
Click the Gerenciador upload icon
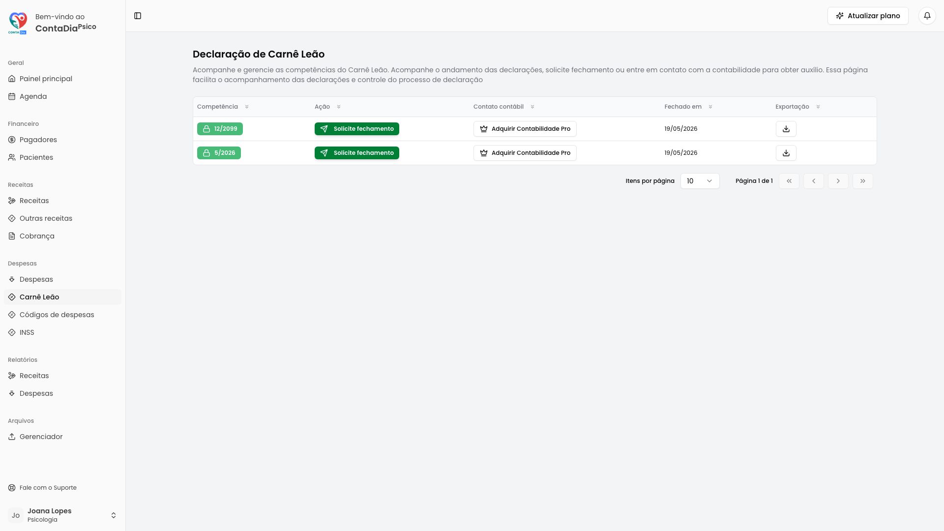point(12,437)
